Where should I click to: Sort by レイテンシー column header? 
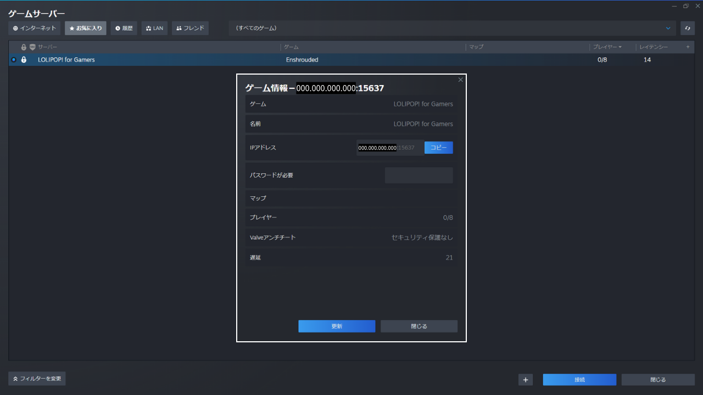(654, 47)
